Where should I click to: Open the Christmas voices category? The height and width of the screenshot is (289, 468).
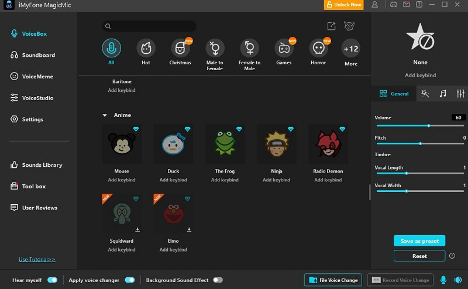pyautogui.click(x=180, y=48)
